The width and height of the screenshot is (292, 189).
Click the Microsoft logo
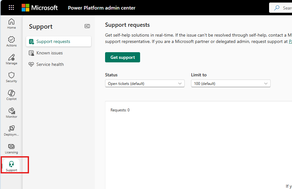tap(39, 8)
